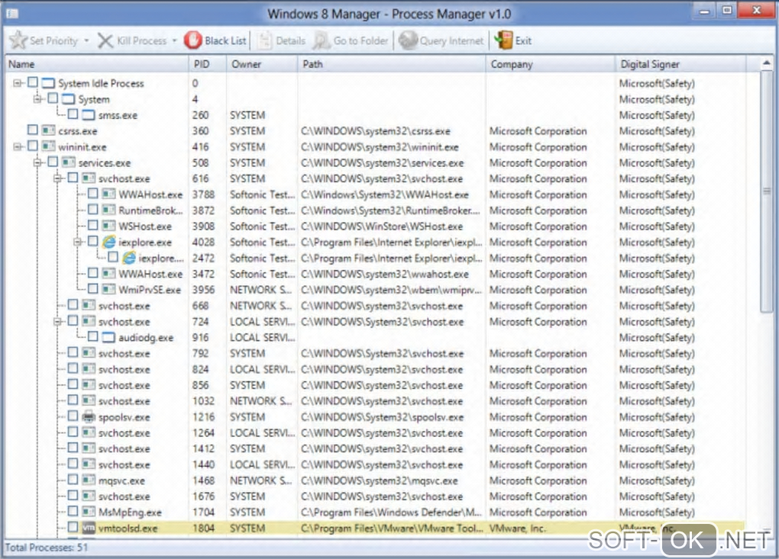
Task: Click the vertical scrollbar thumb
Action: click(767, 191)
